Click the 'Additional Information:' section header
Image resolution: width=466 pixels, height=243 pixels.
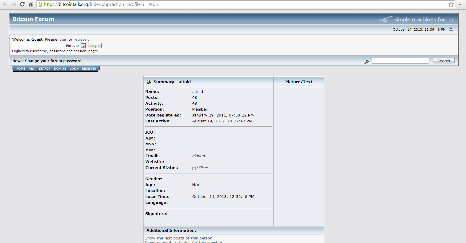click(171, 230)
